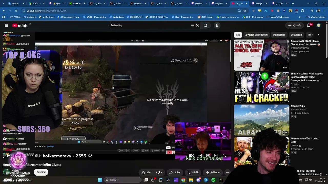Bookmark this page with the star icon
Screen dimensions: 328x184
[x=245, y=11]
